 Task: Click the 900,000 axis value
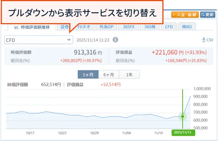point(200,97)
